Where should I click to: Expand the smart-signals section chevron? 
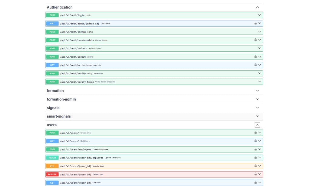[x=257, y=116]
